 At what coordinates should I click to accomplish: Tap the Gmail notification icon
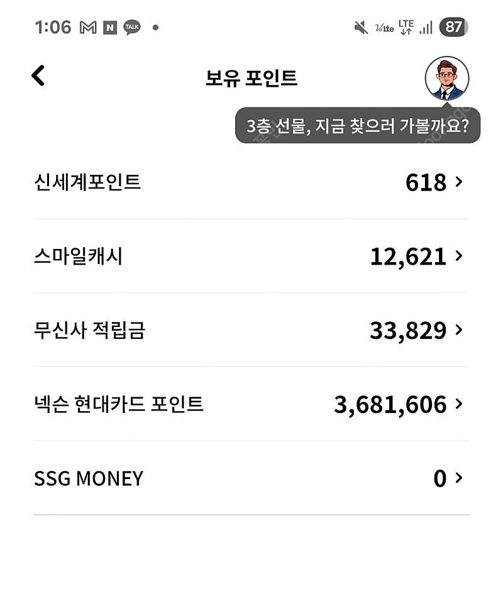(88, 28)
